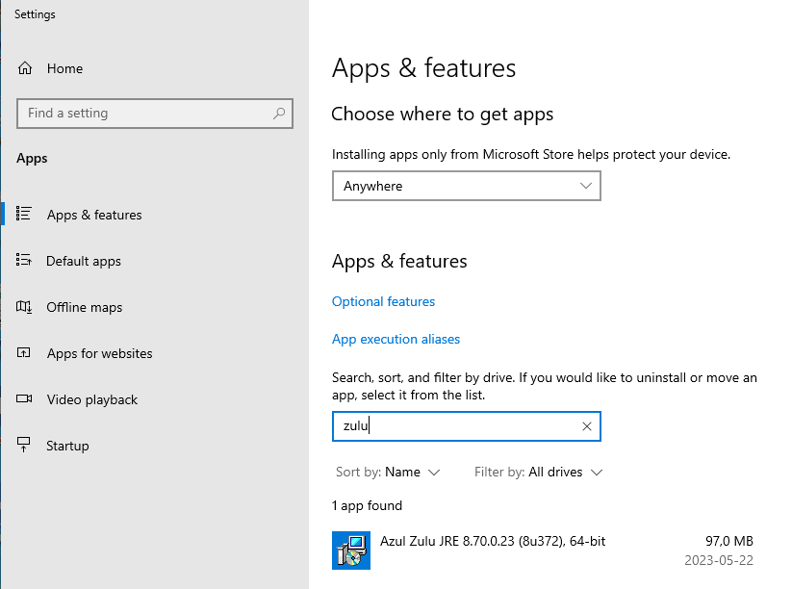Click the magnifier in Find a setting
The image size is (792, 589).
(280, 113)
